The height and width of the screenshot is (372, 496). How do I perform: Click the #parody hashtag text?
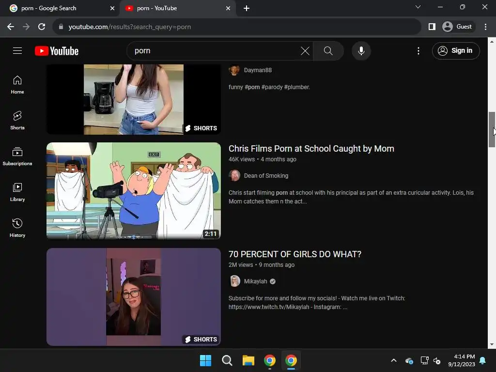tap(272, 87)
